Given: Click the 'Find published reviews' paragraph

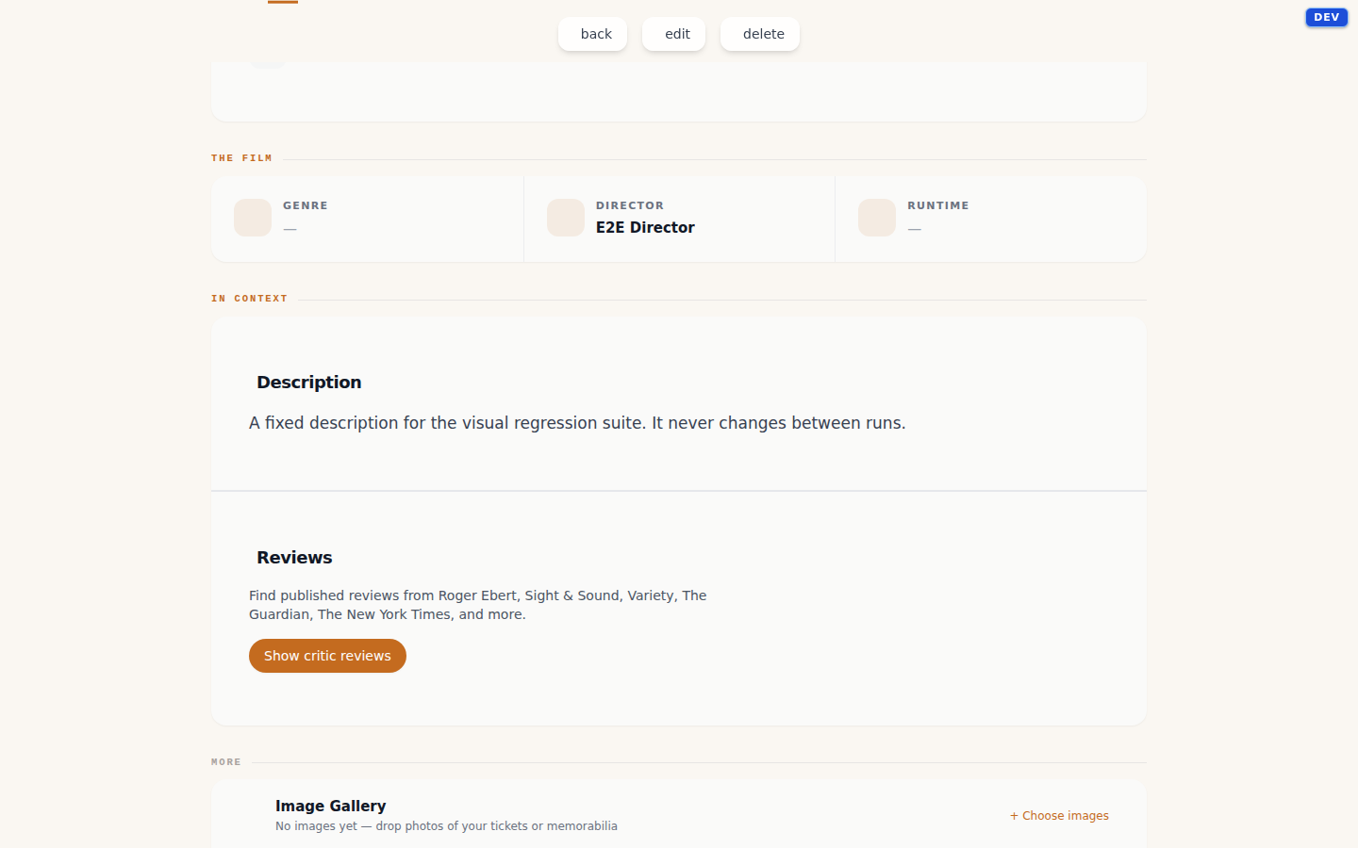Looking at the screenshot, I should [x=478, y=605].
